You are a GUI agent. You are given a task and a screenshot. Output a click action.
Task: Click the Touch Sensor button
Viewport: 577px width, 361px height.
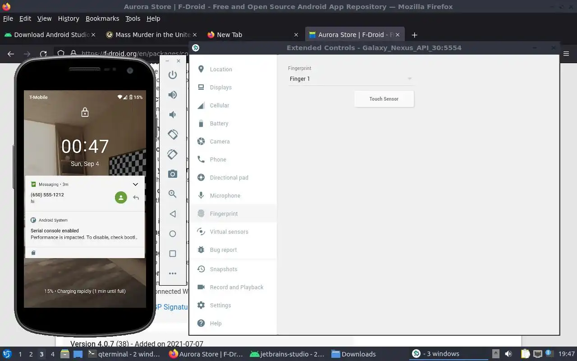pyautogui.click(x=384, y=99)
